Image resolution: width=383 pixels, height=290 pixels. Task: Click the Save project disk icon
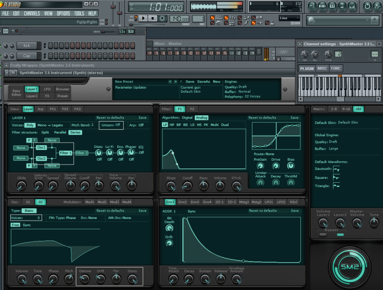378,6
